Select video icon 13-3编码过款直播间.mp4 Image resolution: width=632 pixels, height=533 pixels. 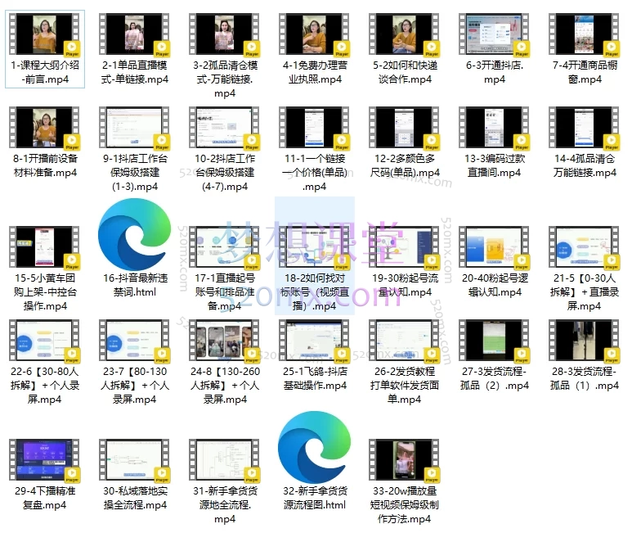coord(494,128)
